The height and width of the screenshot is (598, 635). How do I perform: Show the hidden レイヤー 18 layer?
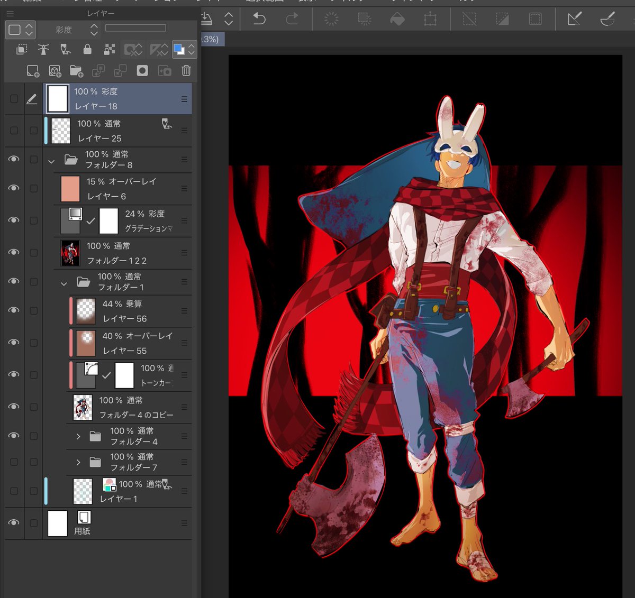(14, 99)
